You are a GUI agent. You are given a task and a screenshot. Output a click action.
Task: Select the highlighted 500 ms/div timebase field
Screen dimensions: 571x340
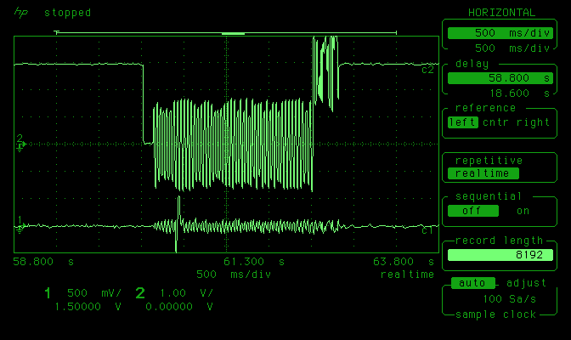(x=501, y=33)
